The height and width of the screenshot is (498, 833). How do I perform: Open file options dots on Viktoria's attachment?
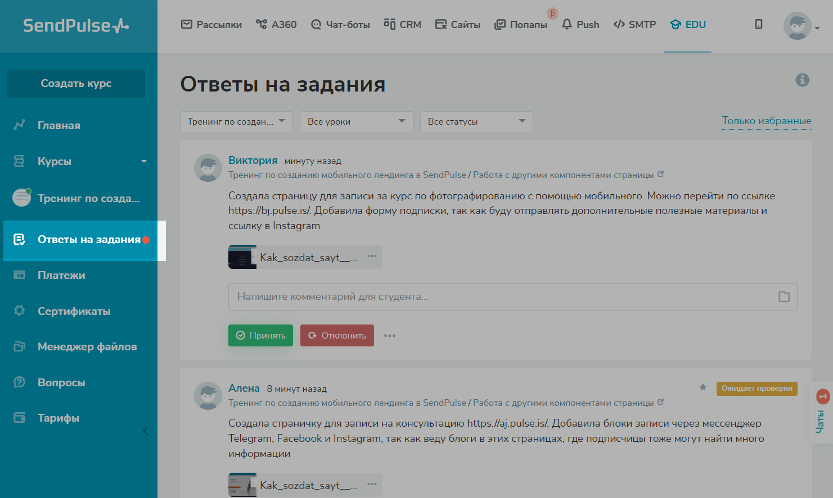coord(372,256)
